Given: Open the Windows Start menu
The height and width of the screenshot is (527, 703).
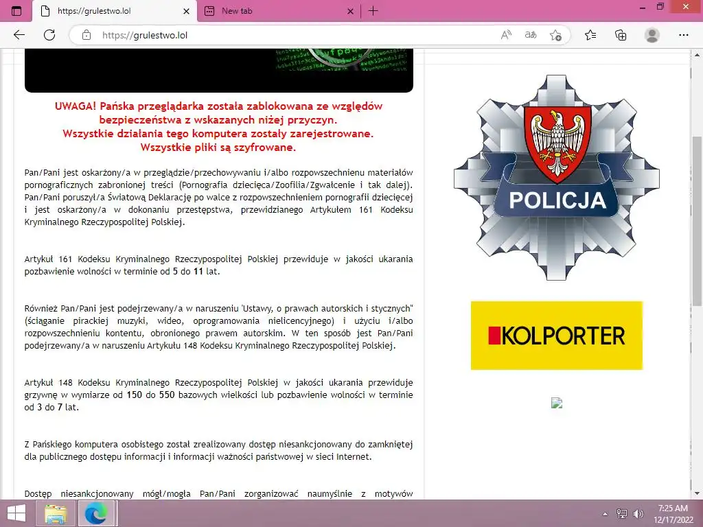Looking at the screenshot, I should [x=16, y=513].
